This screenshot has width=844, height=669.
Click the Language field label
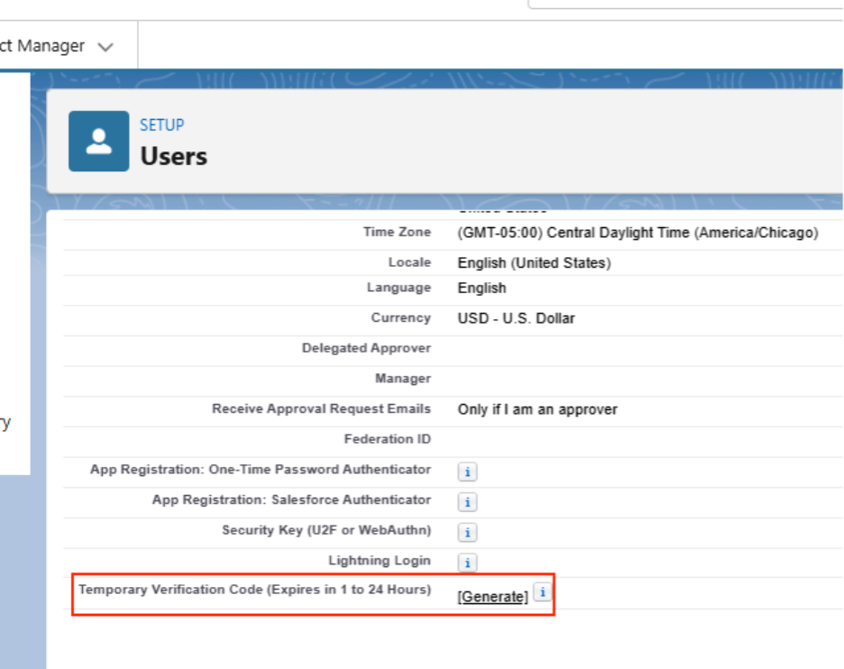(399, 288)
